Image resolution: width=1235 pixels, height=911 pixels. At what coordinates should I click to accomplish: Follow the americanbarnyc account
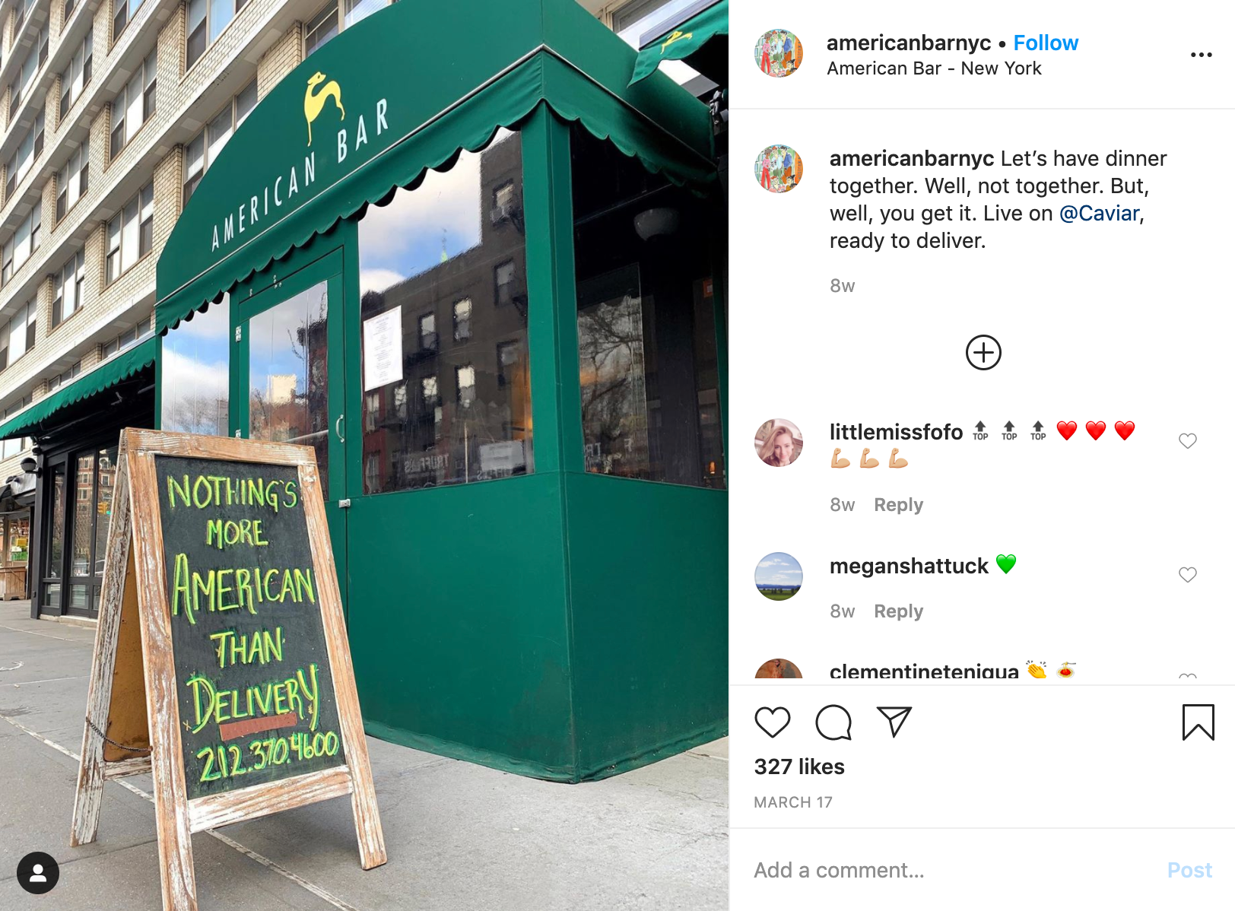[1046, 43]
